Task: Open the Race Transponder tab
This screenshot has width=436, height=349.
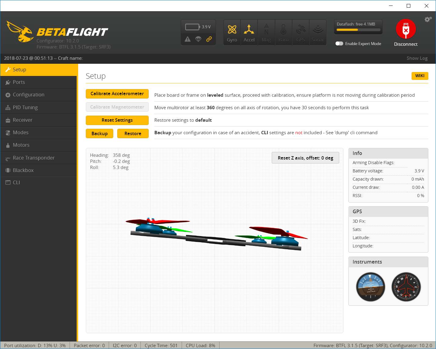Action: tap(38, 158)
